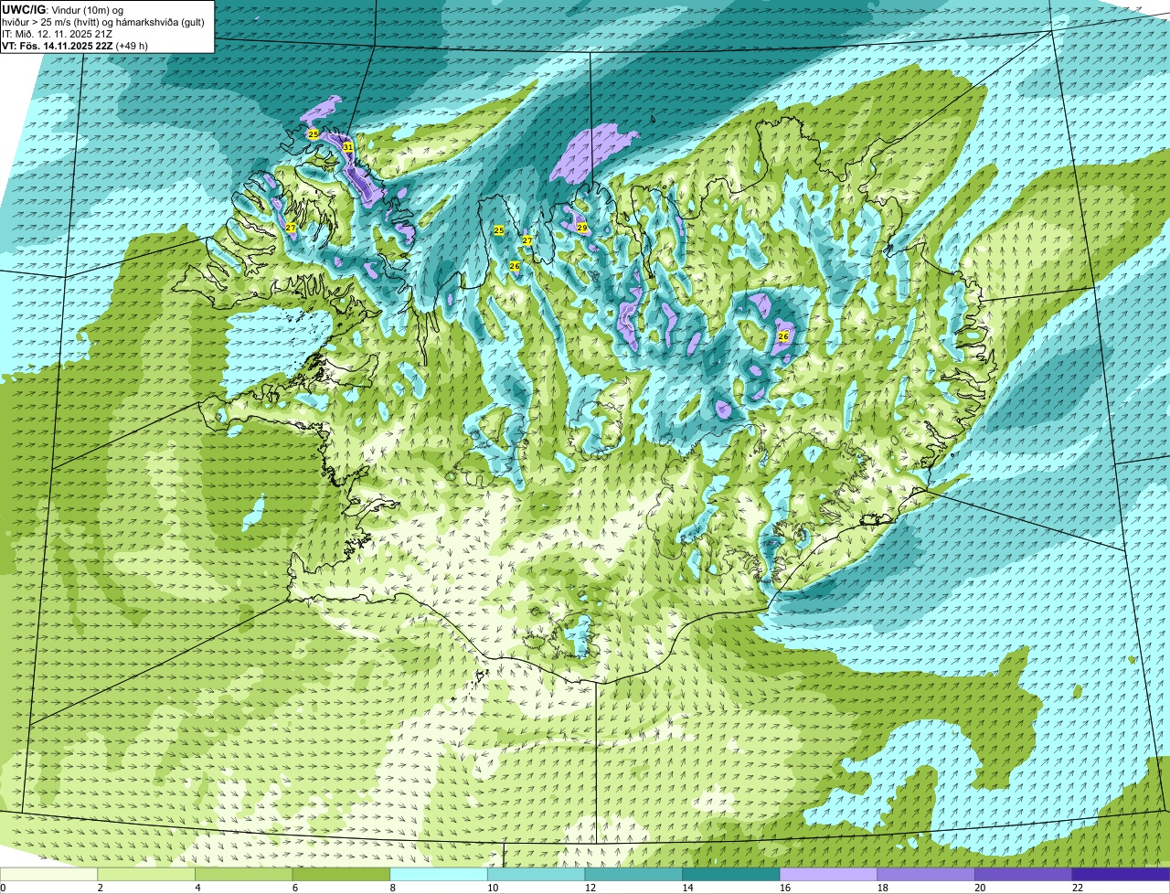Select the legend color above 22 m/s

pos(1122,875)
